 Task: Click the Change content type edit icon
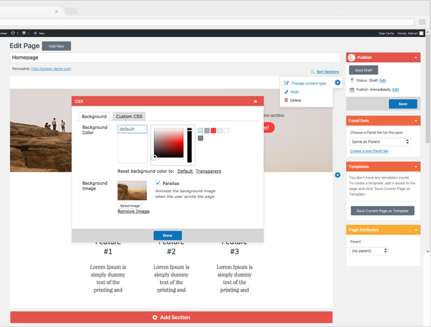coord(286,83)
